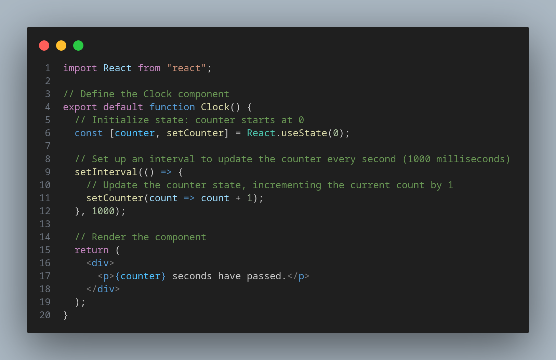Click the "react" string literal
This screenshot has width=556, height=360.
point(186,68)
